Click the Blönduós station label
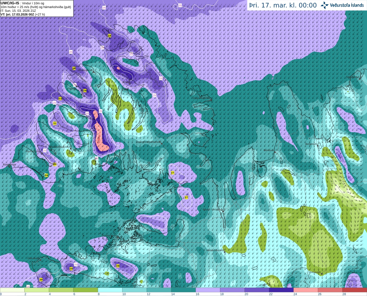367x296 pixels. pyautogui.click(x=270, y=150)
